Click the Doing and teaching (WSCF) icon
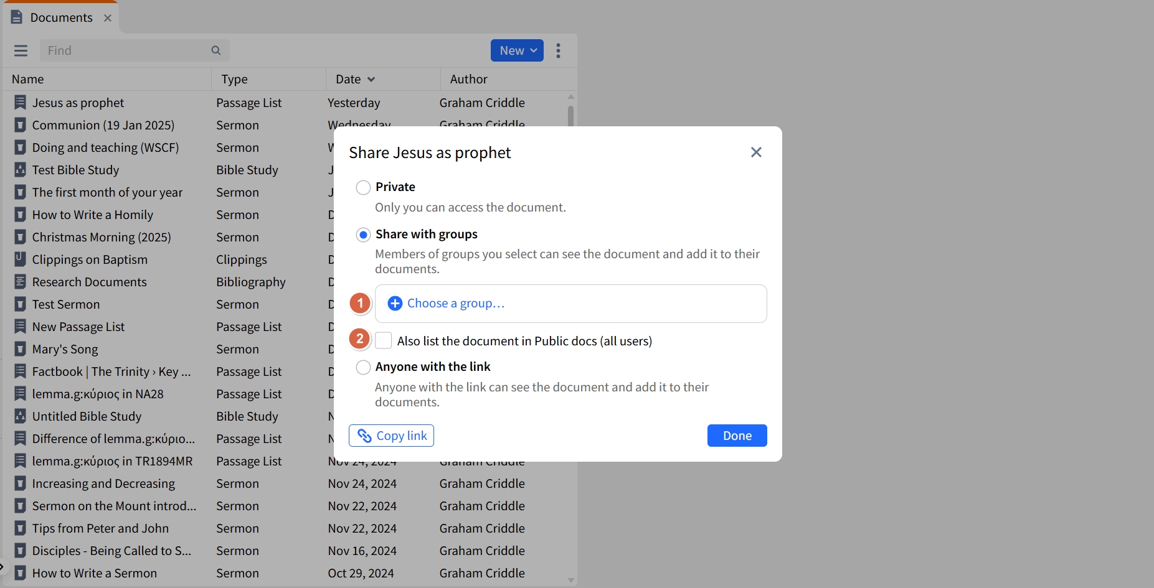 [x=20, y=147]
